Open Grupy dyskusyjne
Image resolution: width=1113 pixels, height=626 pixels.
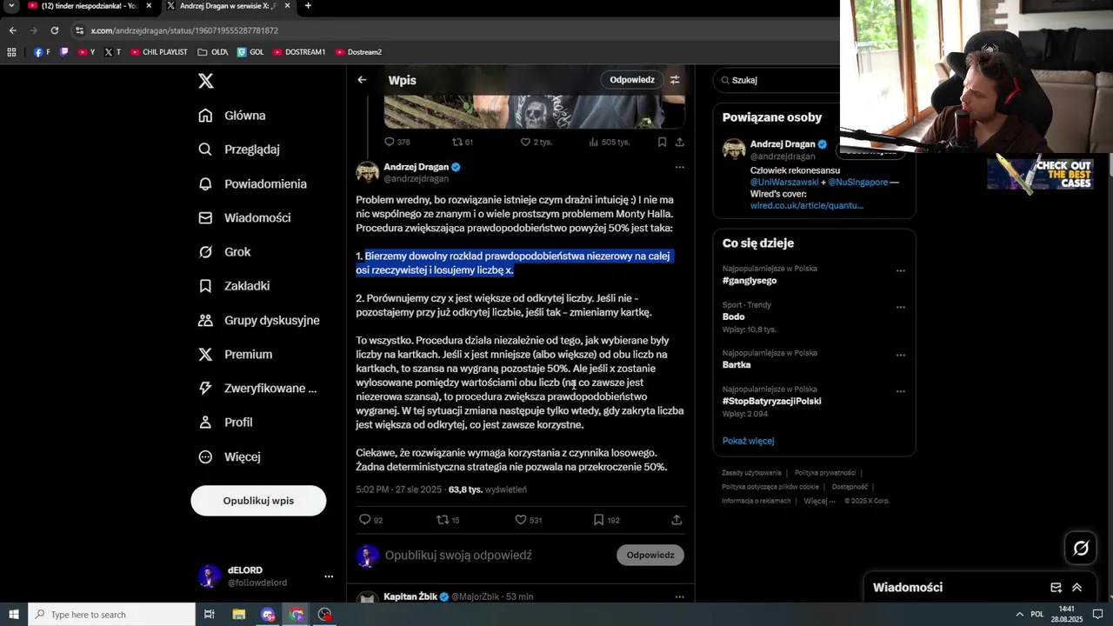pyautogui.click(x=259, y=320)
